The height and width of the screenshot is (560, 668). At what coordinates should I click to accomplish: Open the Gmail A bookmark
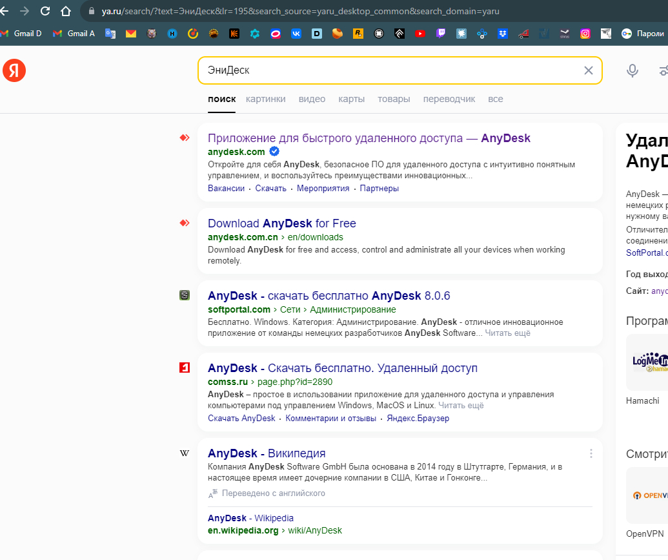click(74, 34)
